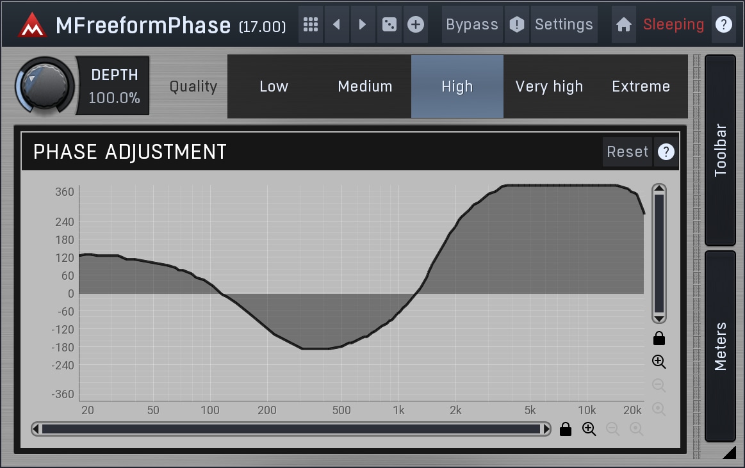The image size is (745, 468).
Task: Expand the Meters side panel
Action: 721,346
